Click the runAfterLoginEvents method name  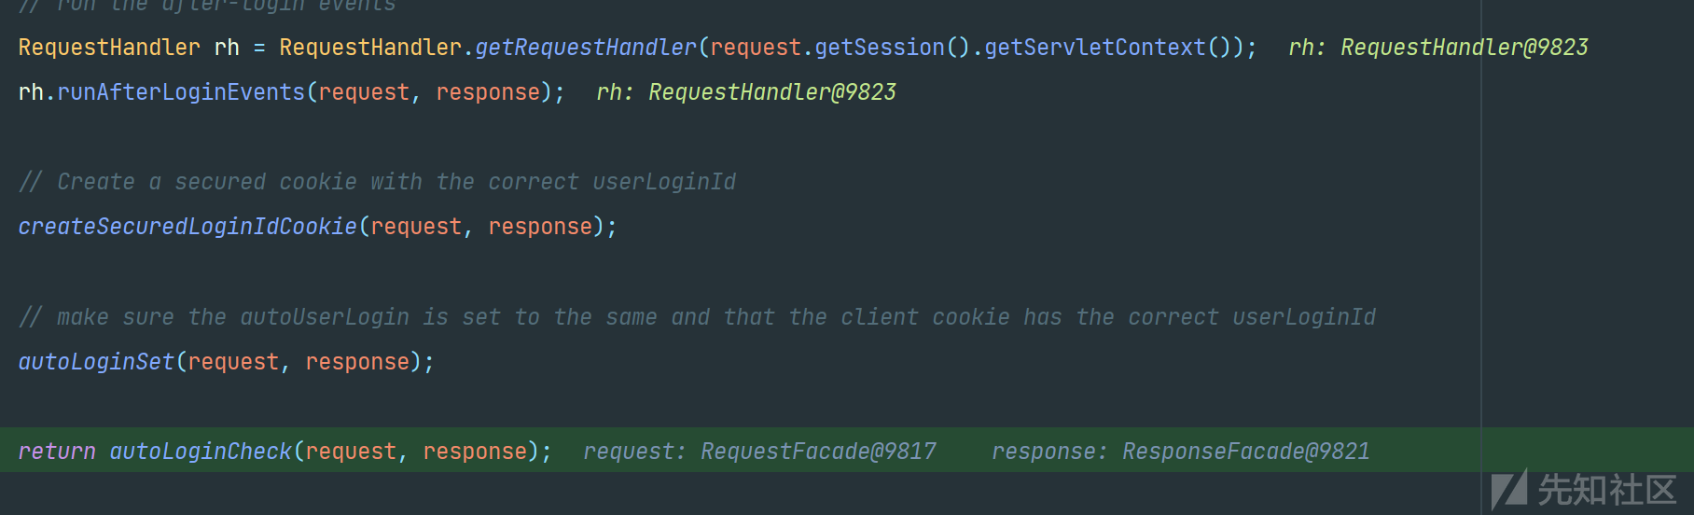click(x=181, y=92)
